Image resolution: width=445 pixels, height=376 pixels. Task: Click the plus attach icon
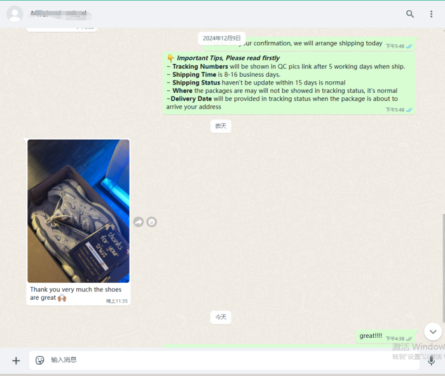click(x=16, y=360)
